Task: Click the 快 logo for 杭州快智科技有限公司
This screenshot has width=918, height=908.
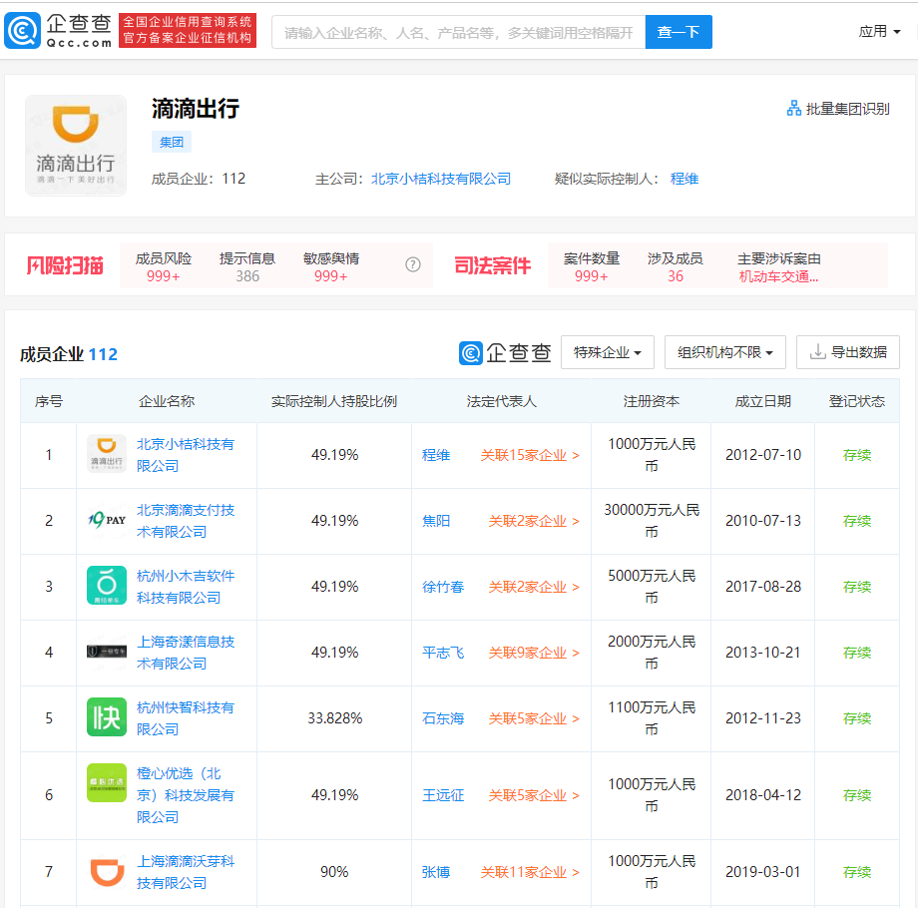Action: point(106,718)
